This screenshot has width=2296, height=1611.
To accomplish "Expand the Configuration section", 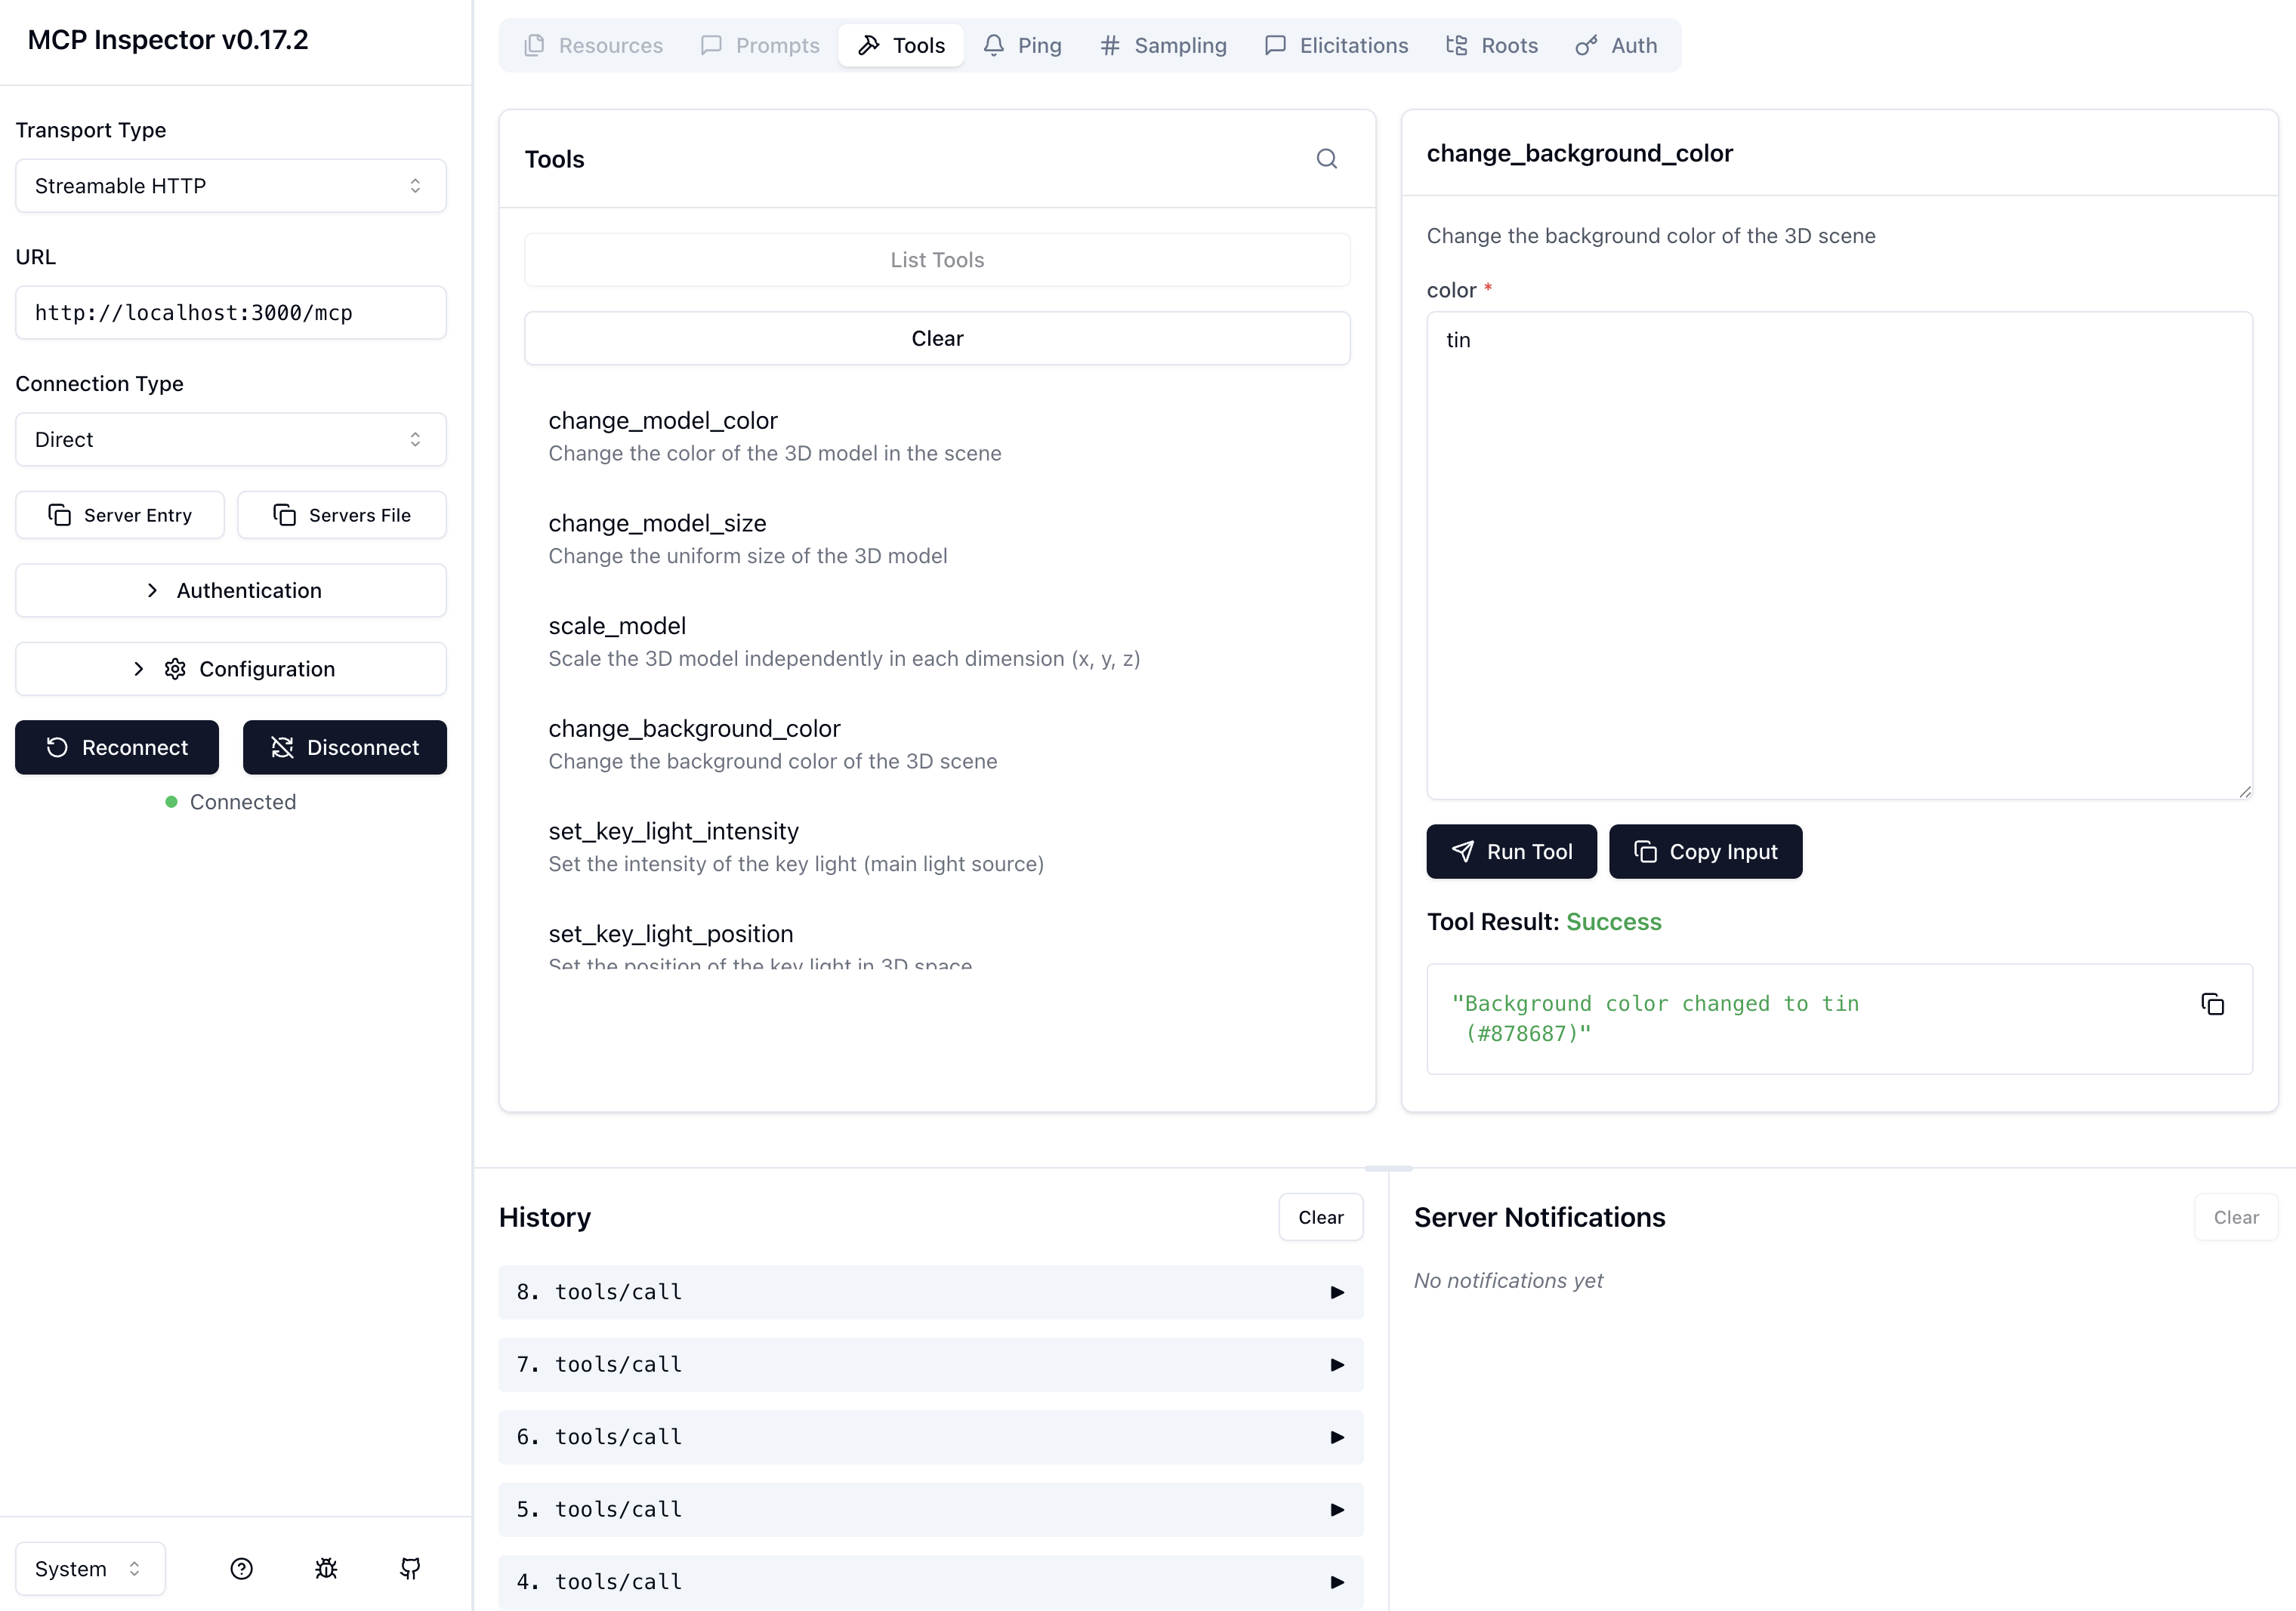I will 230,669.
